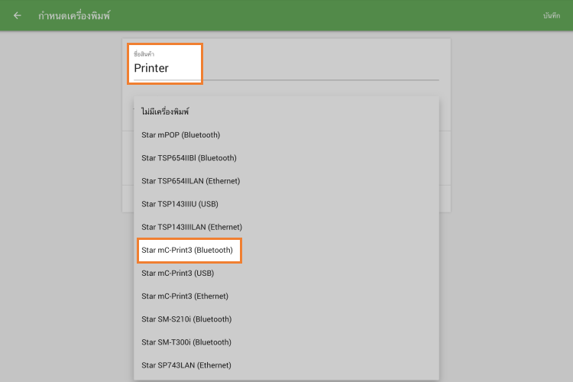Choose Star mPOP (Bluetooth)
The width and height of the screenshot is (573, 382).
tap(286, 135)
